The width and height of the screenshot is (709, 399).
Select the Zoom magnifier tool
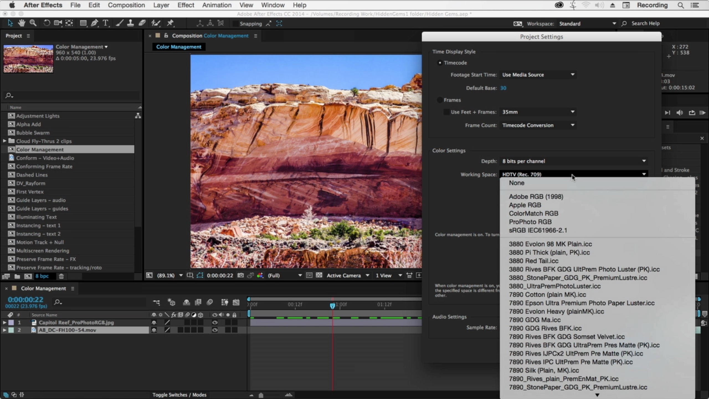[33, 23]
